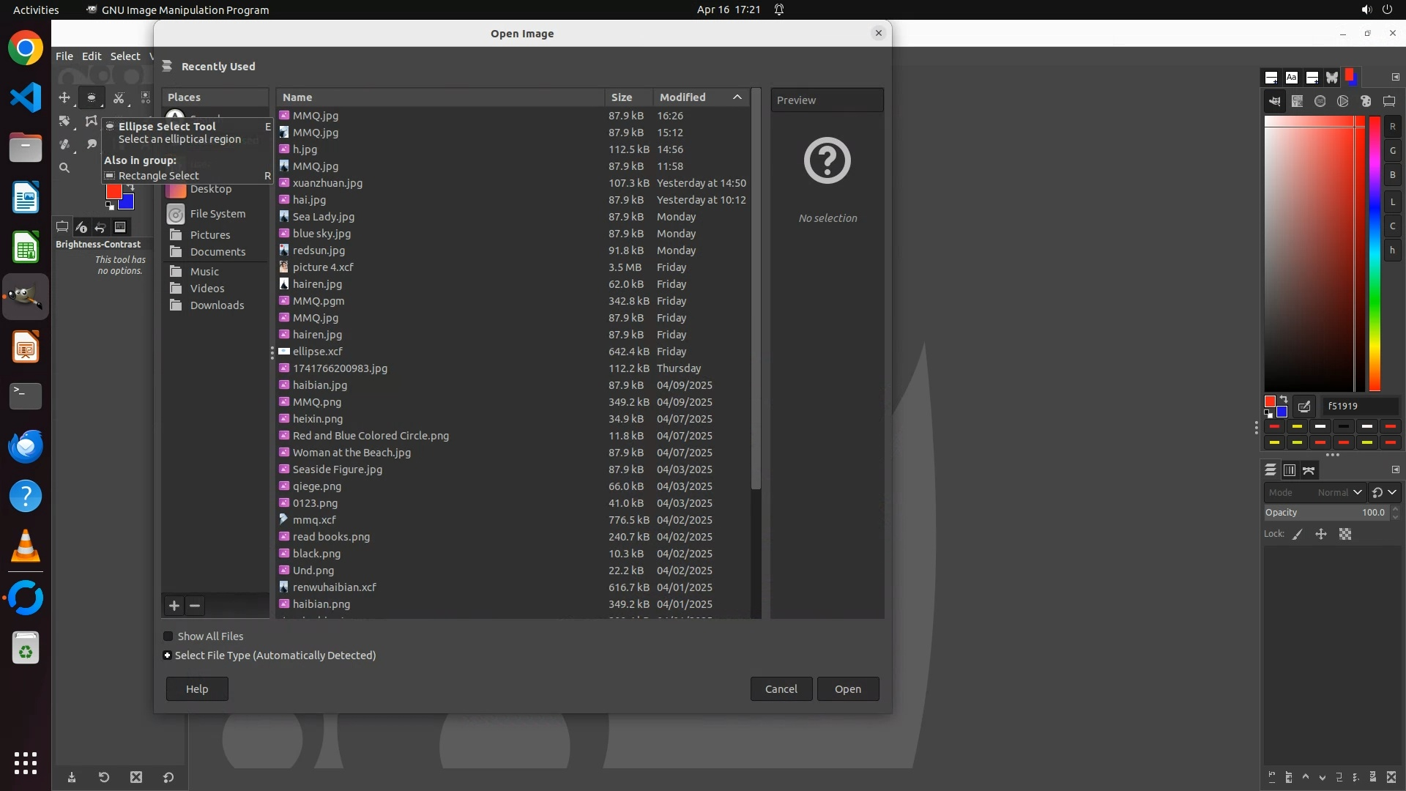Switch to the Channels tab
This screenshot has height=791, width=1406.
(x=1289, y=470)
